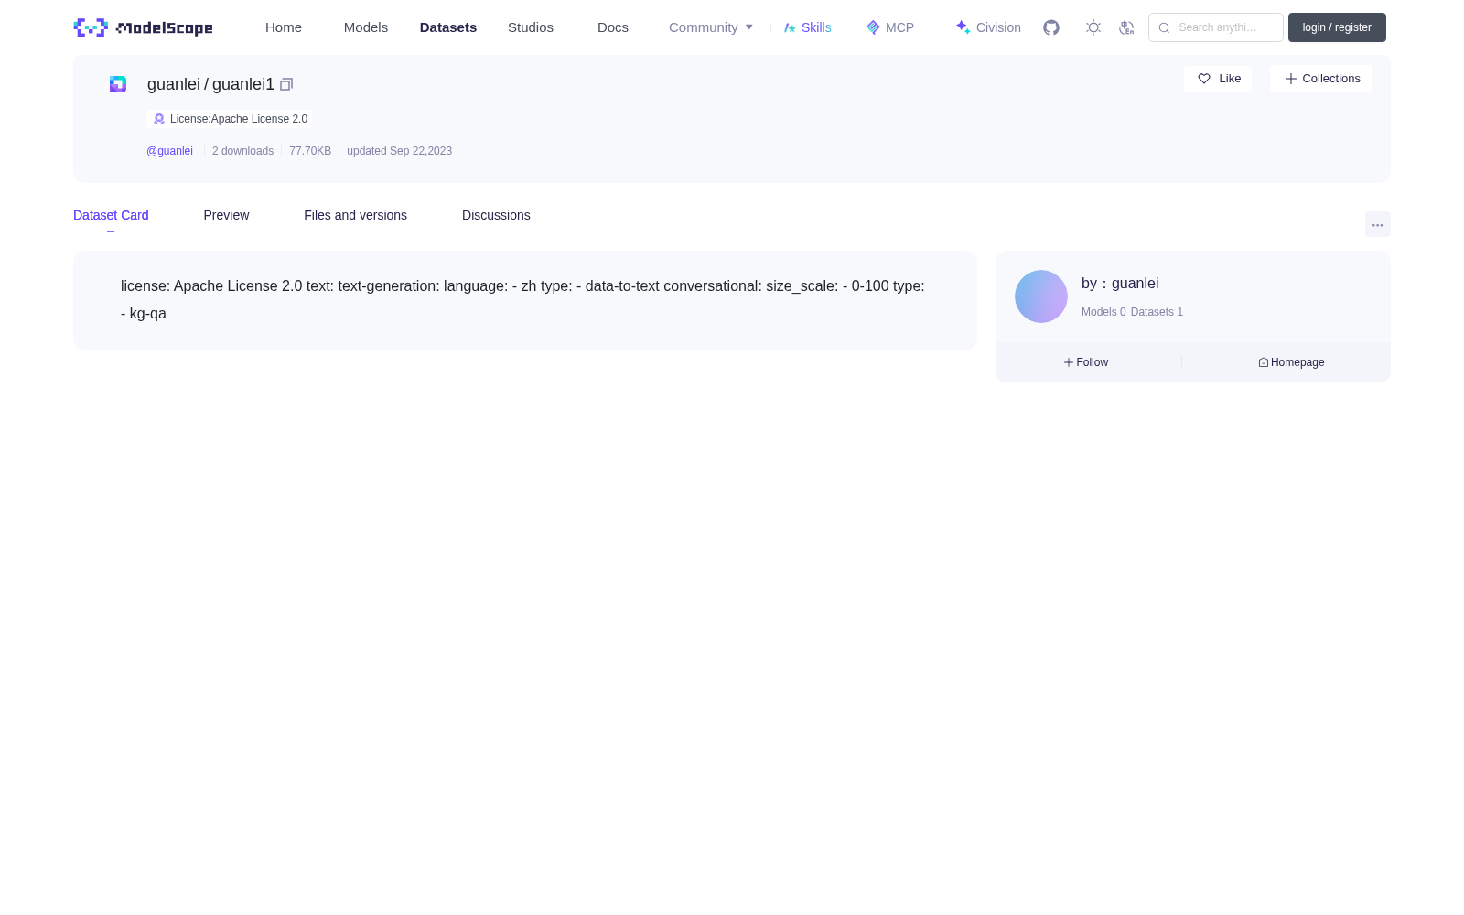
Task: Open the Models navigation item
Action: (x=366, y=27)
